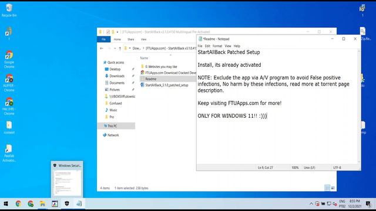376x211 pixels.
Task: Open File Explorer from the taskbar
Action: pyautogui.click(x=42, y=203)
